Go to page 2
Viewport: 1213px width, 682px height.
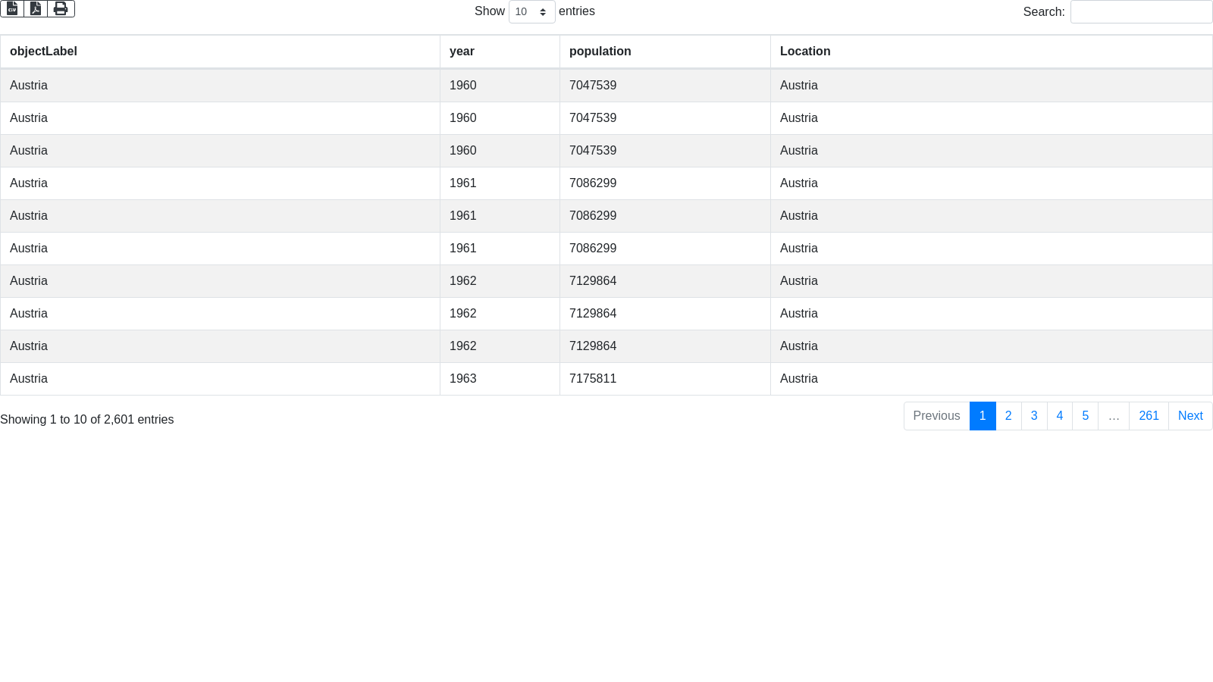pyautogui.click(x=1008, y=416)
